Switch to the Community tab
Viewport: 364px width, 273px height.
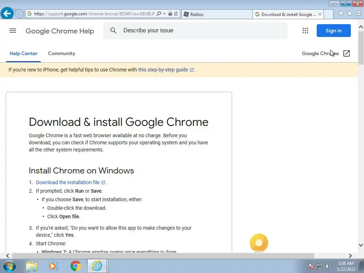click(61, 53)
